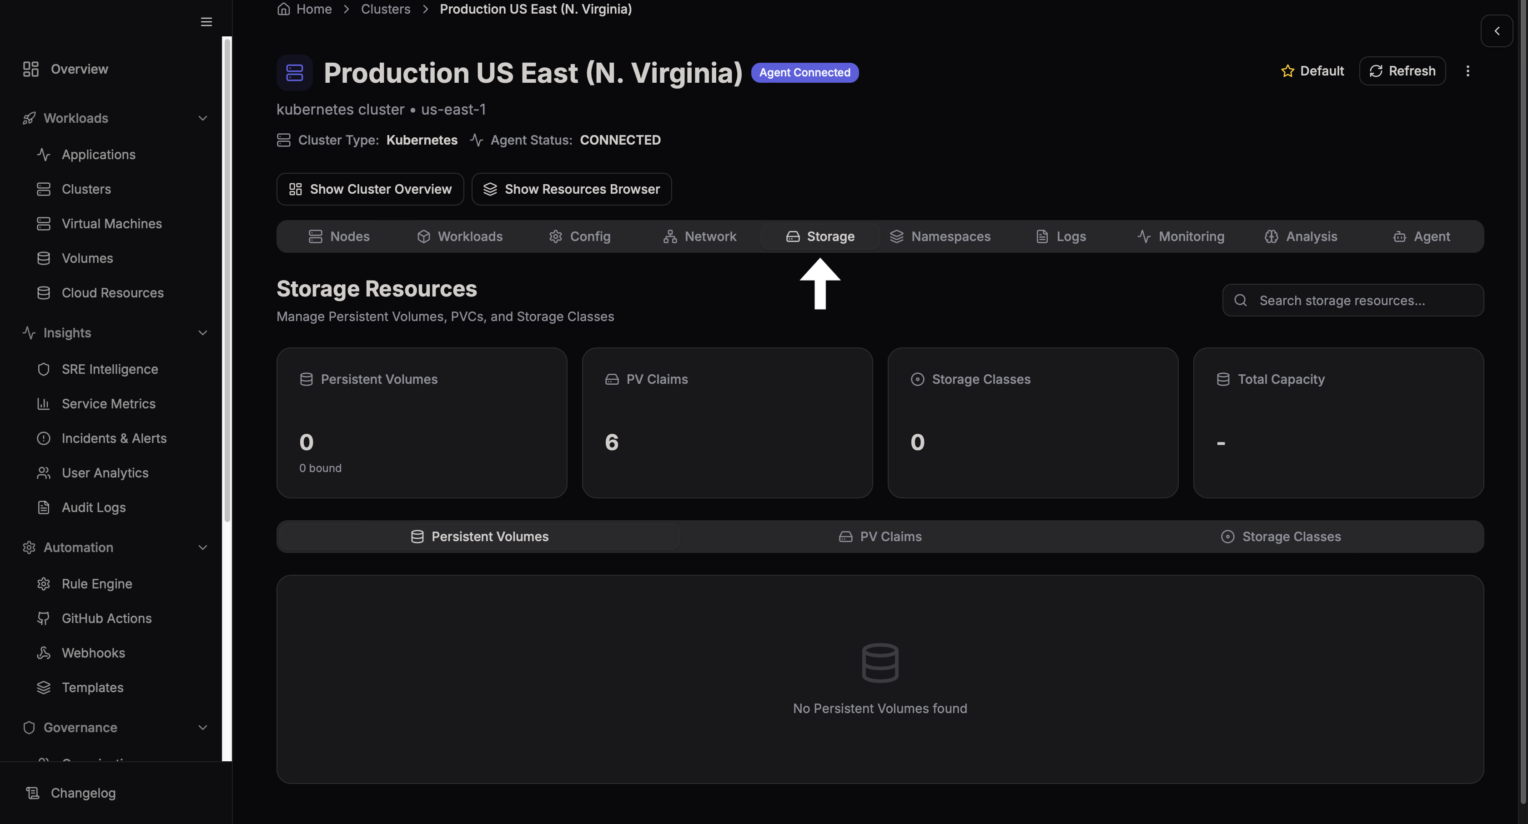Toggle Default status with the star
The image size is (1528, 824).
coord(1287,70)
